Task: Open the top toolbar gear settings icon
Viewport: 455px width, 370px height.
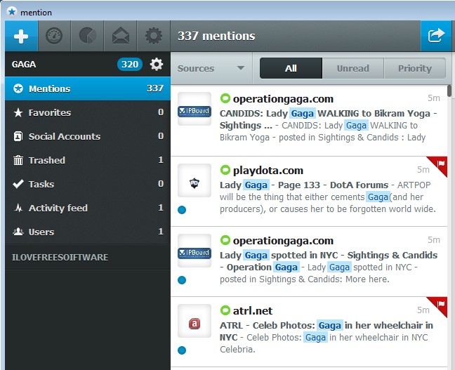Action: tap(154, 36)
